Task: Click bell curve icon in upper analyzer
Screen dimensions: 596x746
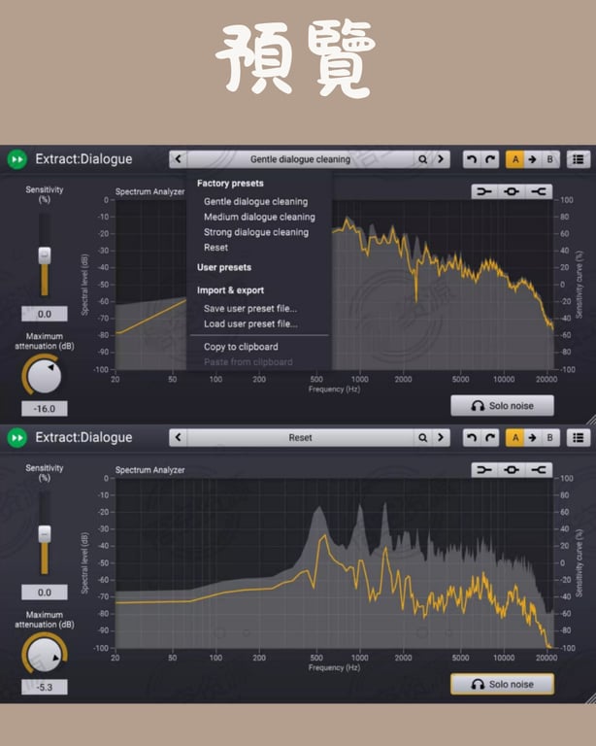Action: pyautogui.click(x=512, y=191)
